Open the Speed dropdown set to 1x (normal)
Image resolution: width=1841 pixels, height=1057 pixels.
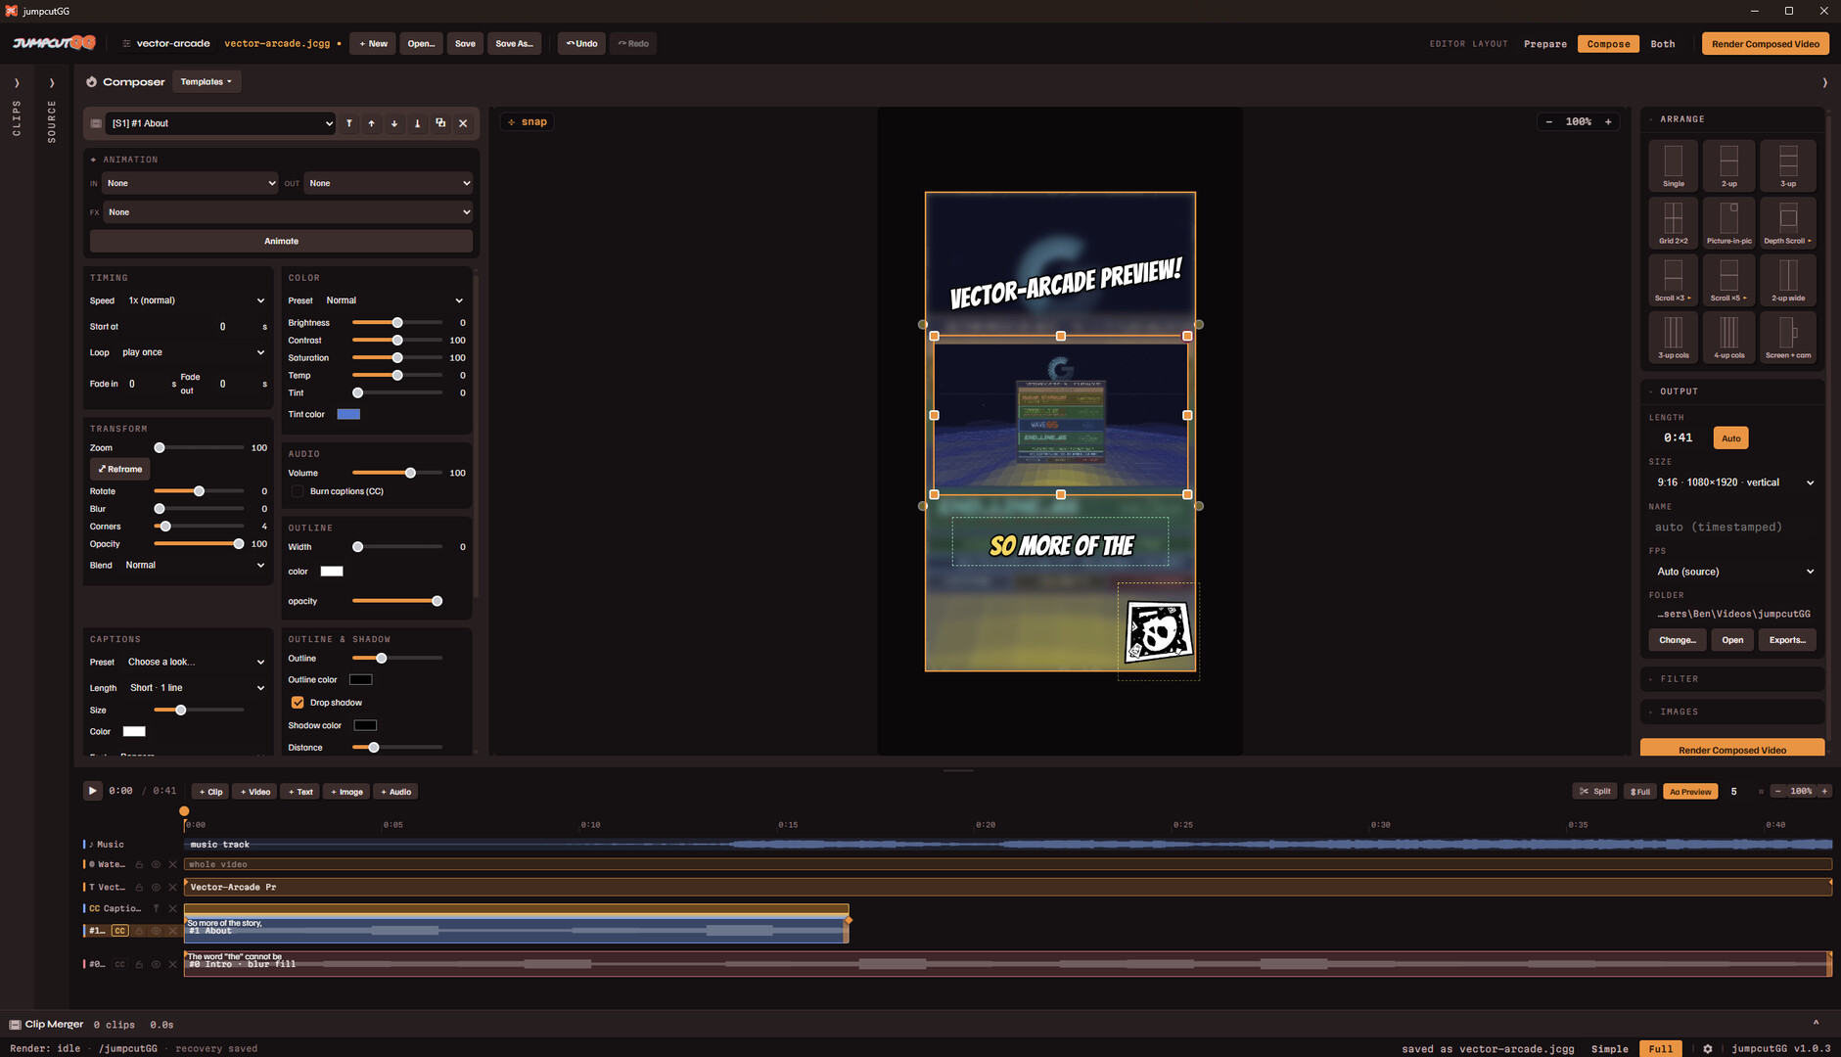pos(195,300)
